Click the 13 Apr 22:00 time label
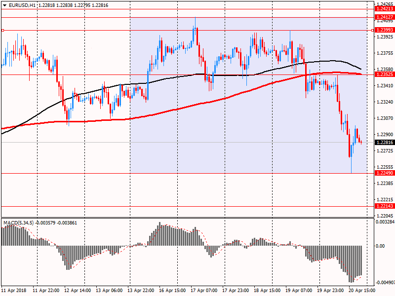Image resolution: width=395 pixels, height=296 pixels. 141,291
